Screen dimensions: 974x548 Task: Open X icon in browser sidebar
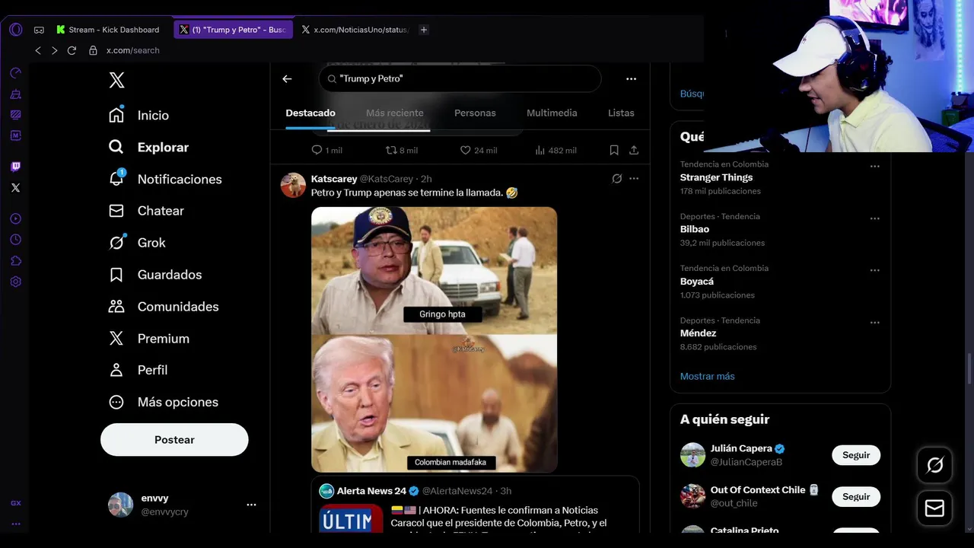pos(16,187)
